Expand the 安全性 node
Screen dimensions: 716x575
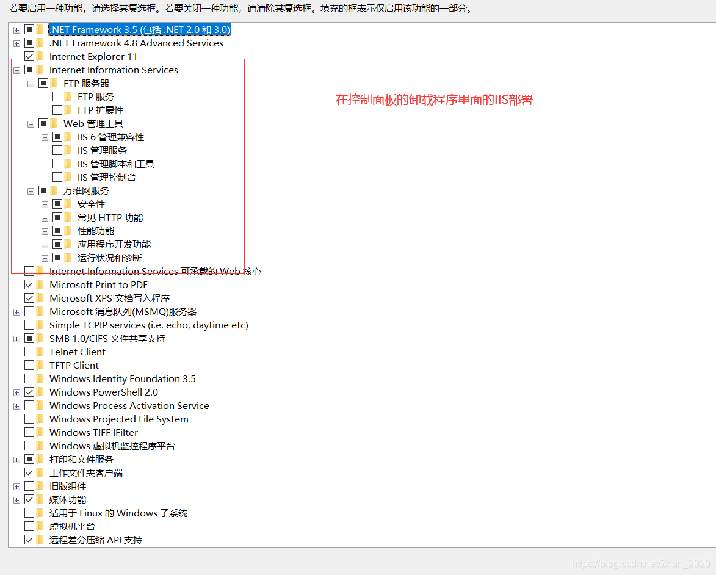(x=45, y=204)
